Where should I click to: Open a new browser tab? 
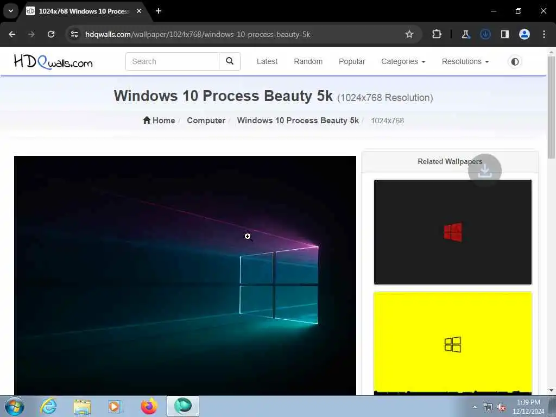(x=159, y=11)
